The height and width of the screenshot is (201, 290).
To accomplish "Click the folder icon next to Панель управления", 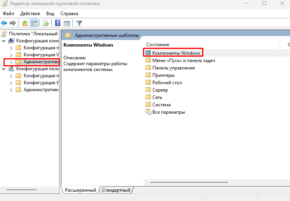I will 148,68.
